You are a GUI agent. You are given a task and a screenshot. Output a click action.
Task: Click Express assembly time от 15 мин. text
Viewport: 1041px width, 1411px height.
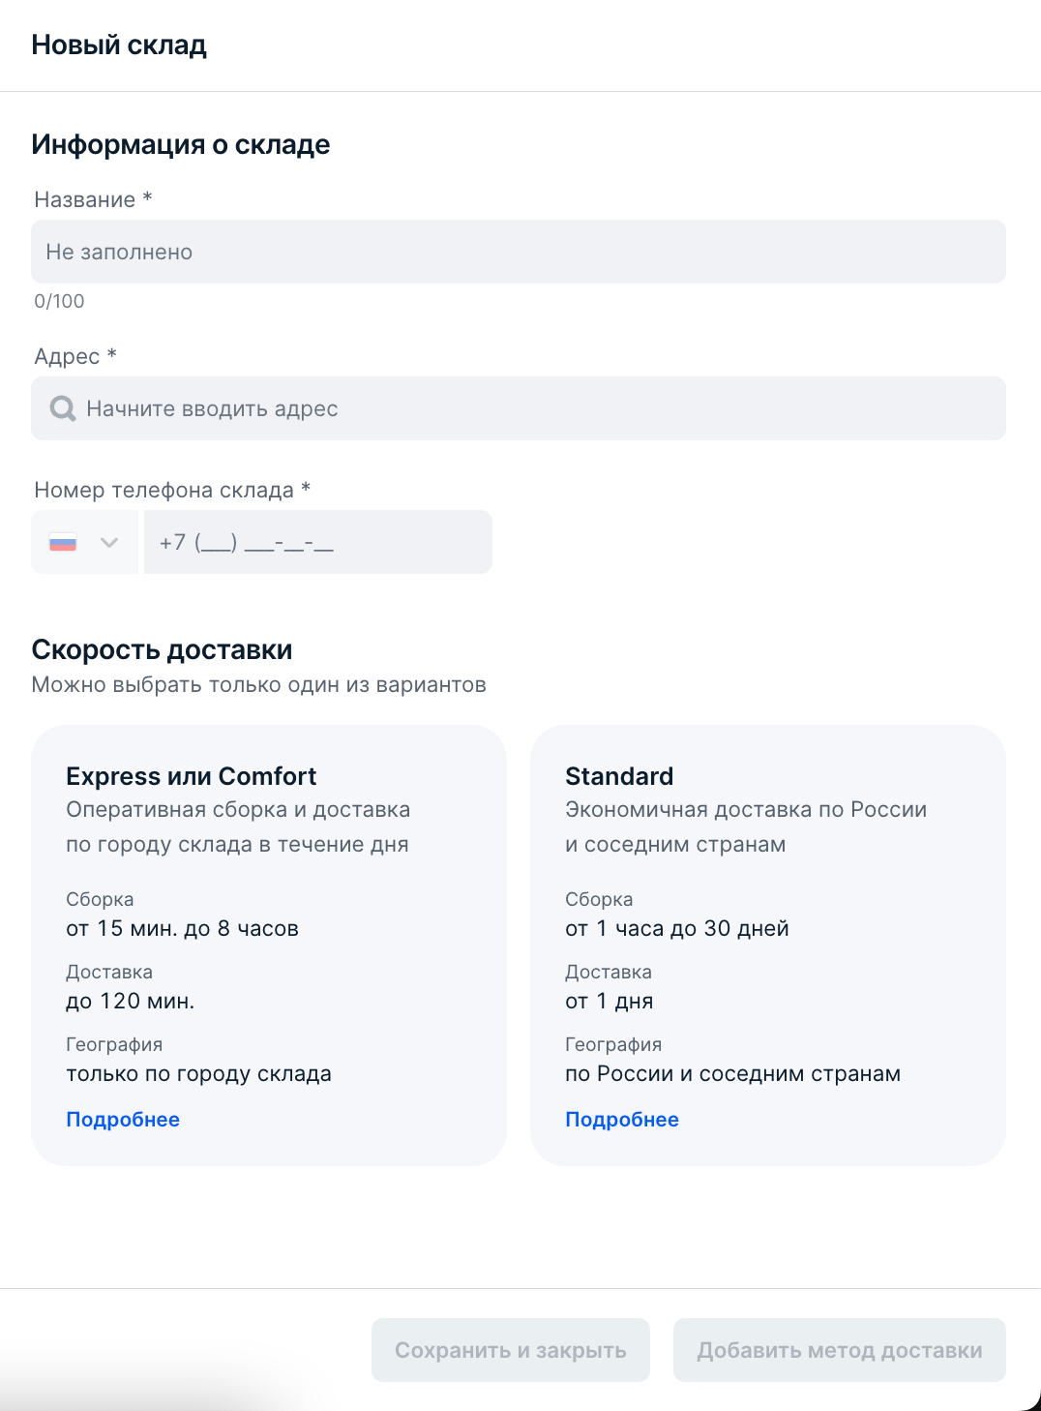182,928
